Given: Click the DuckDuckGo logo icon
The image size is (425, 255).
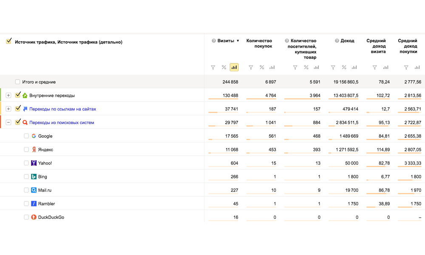Looking at the screenshot, I should click(x=34, y=217).
